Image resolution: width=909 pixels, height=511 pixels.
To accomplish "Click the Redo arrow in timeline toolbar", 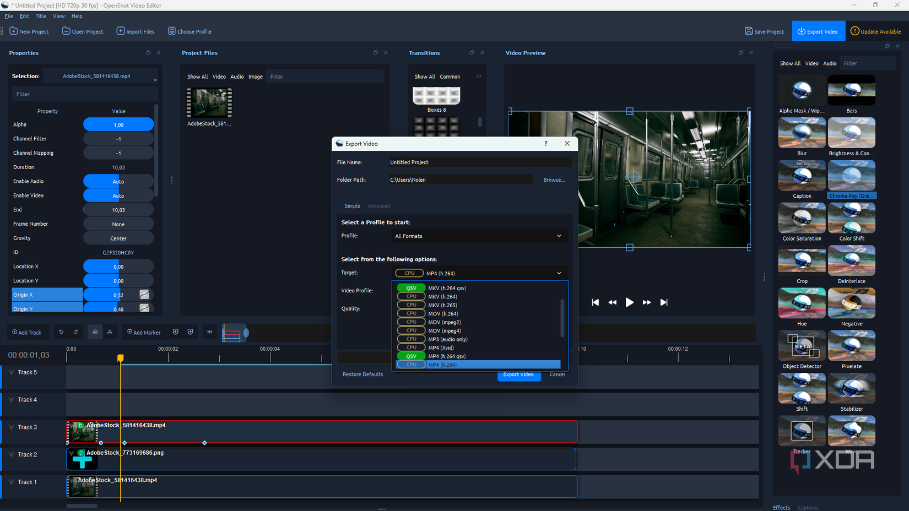I will tap(75, 332).
